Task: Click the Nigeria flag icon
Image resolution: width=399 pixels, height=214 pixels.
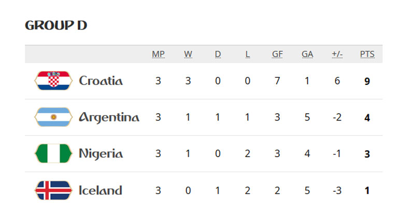Action: (53, 154)
